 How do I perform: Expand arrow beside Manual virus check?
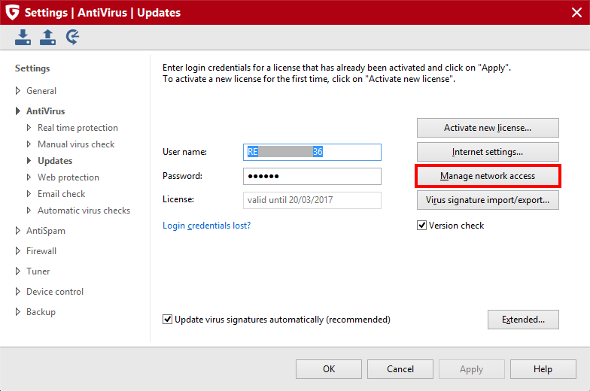point(29,144)
